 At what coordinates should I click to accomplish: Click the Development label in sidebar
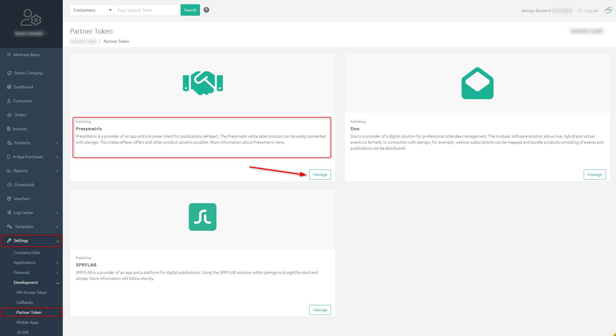point(26,282)
